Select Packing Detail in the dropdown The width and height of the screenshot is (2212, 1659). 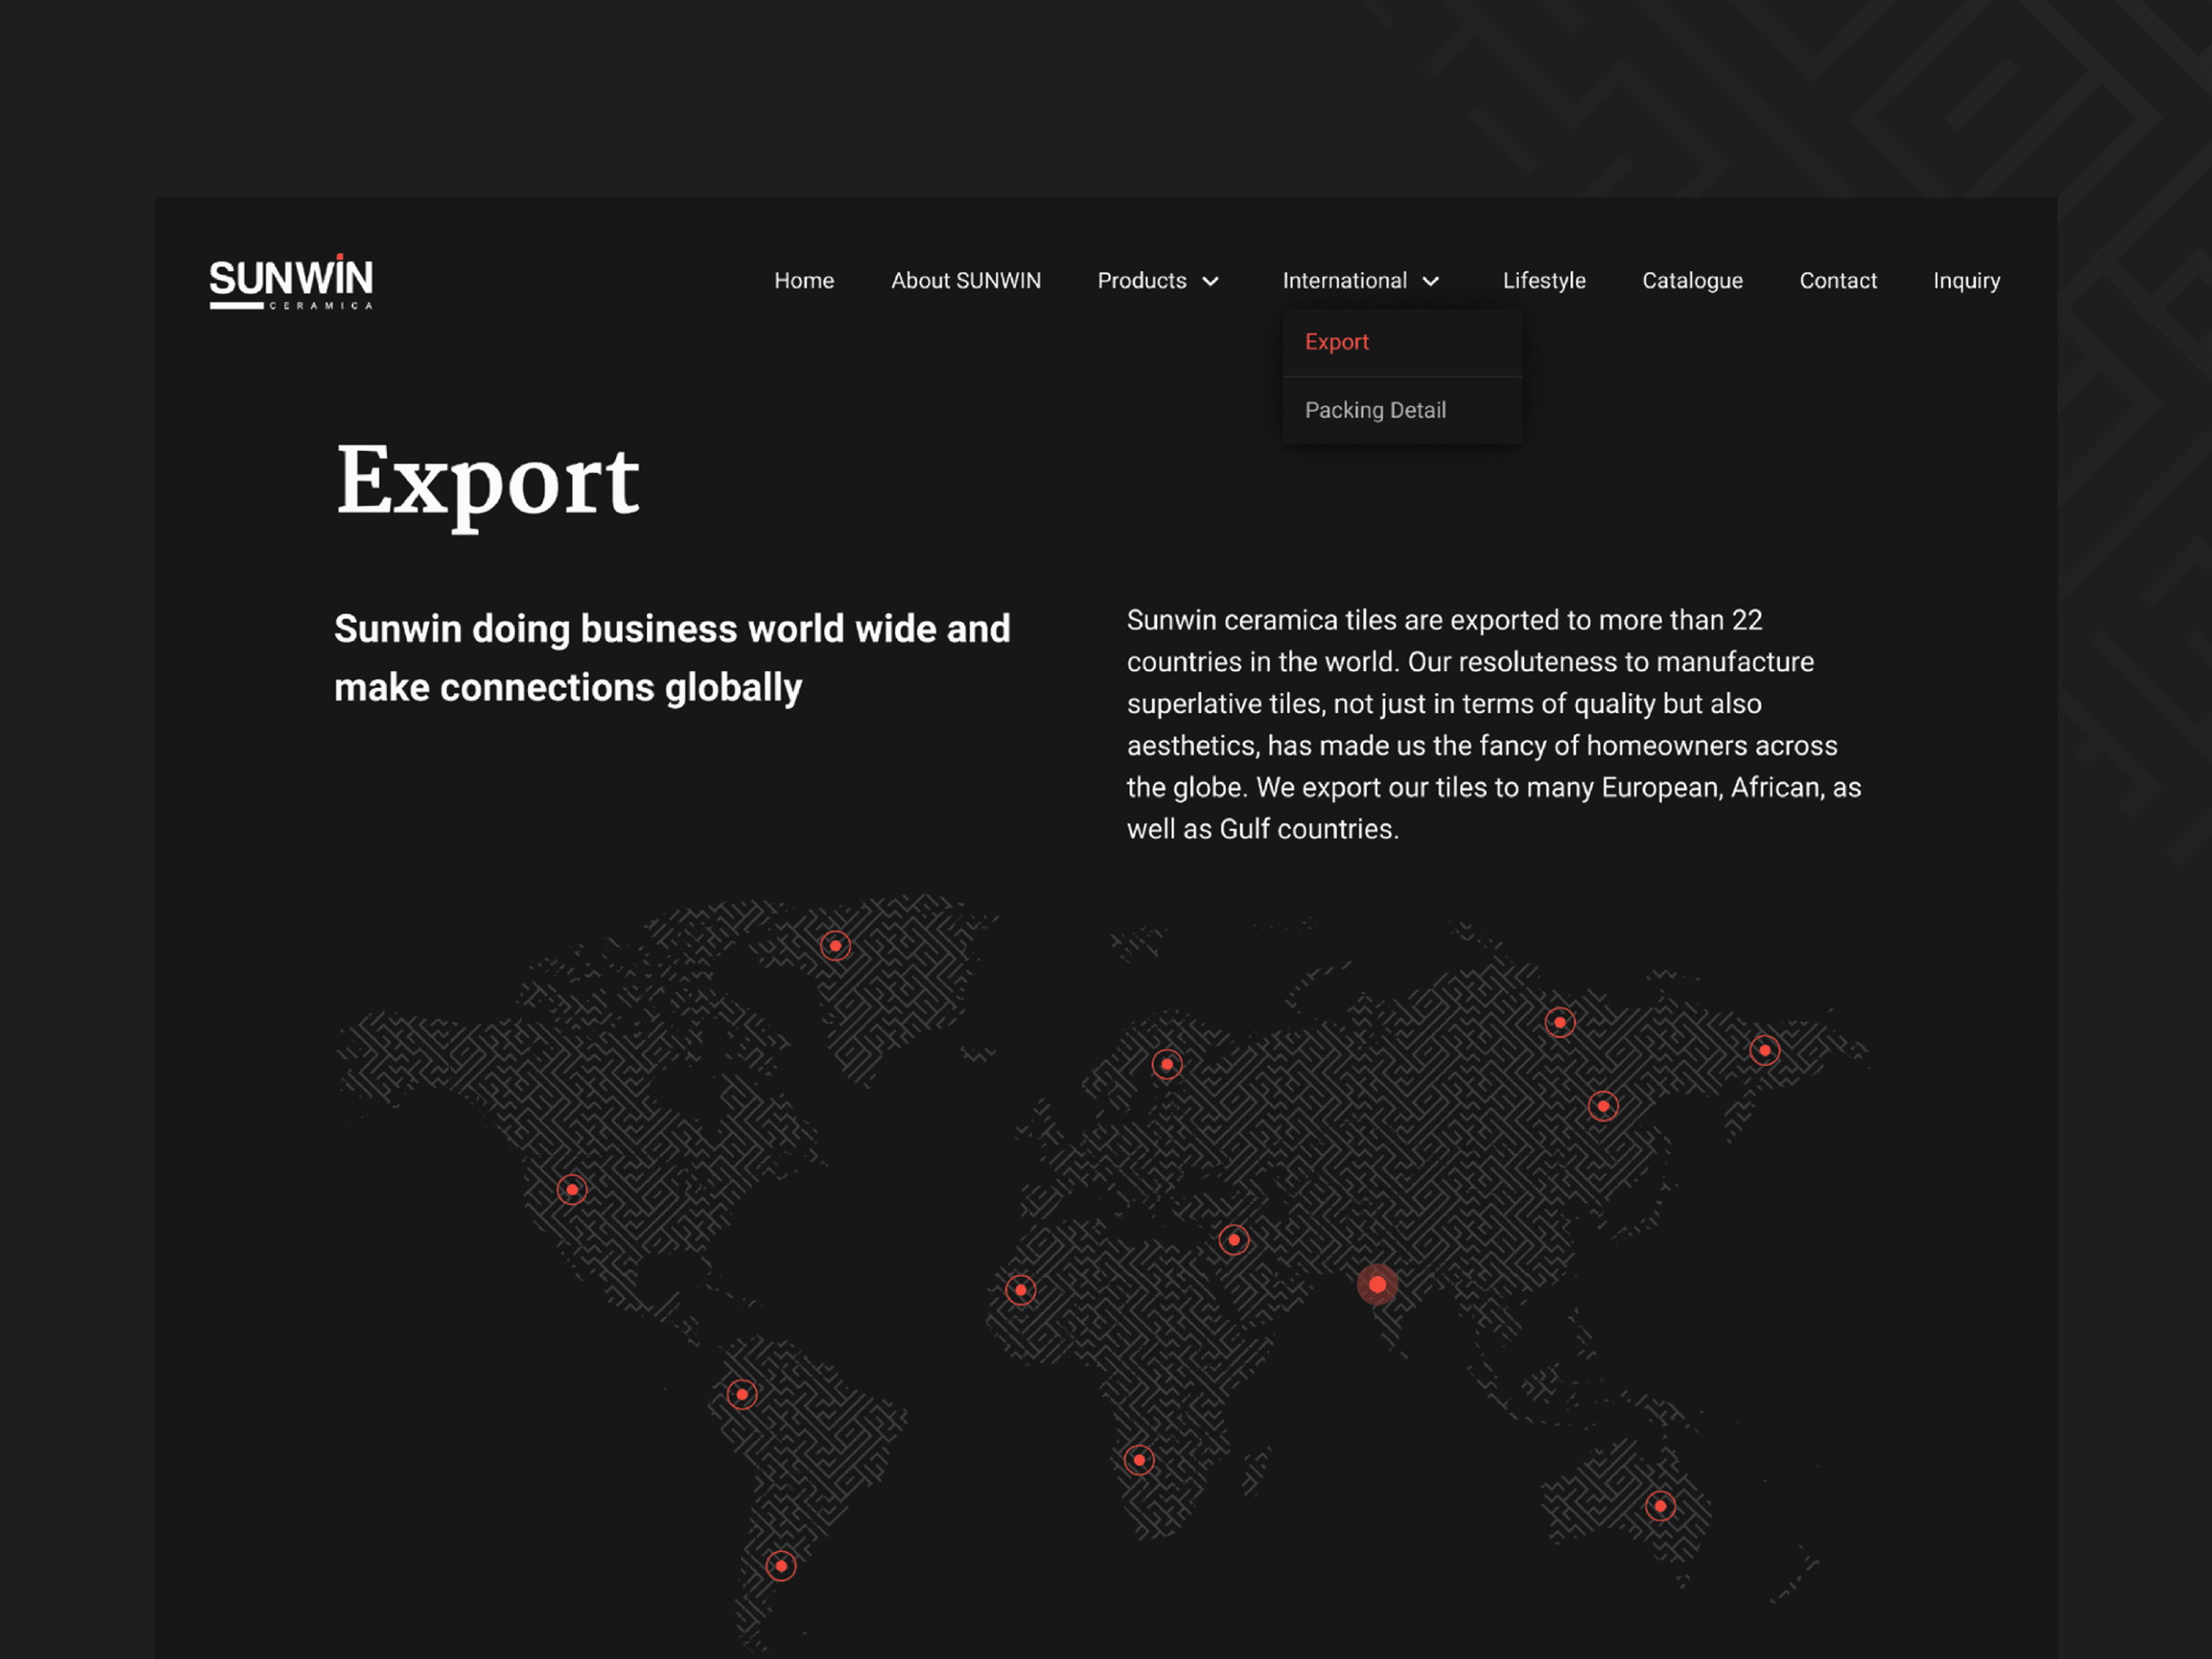[1375, 410]
